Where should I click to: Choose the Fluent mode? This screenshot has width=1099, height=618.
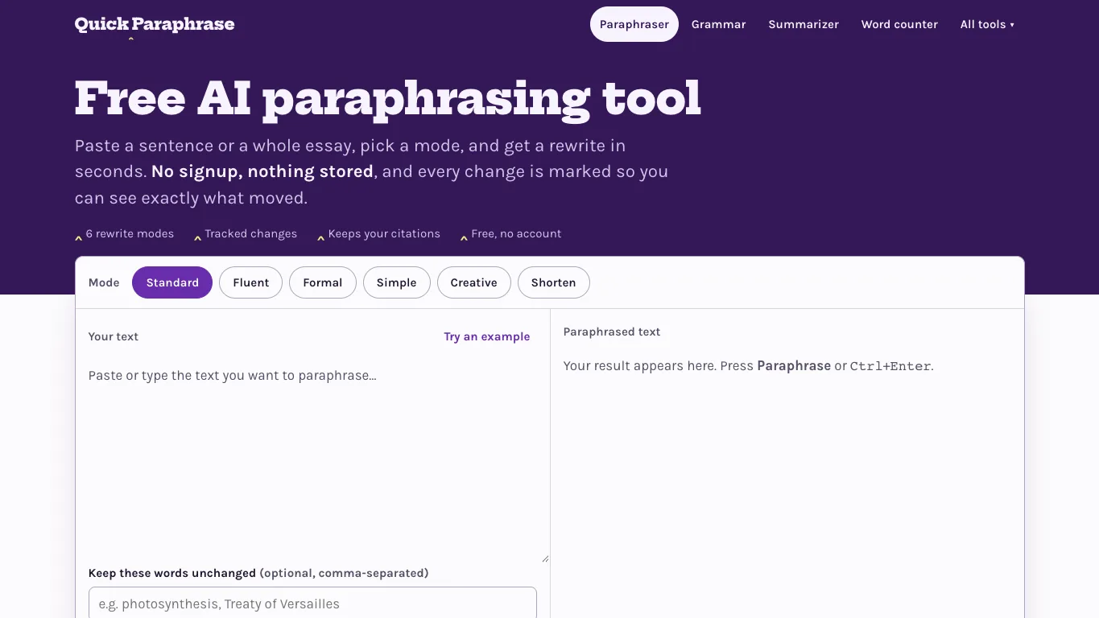pos(251,282)
